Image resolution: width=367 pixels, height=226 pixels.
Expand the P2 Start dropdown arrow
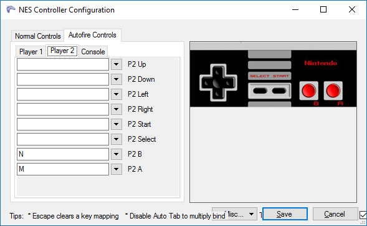[x=117, y=124]
